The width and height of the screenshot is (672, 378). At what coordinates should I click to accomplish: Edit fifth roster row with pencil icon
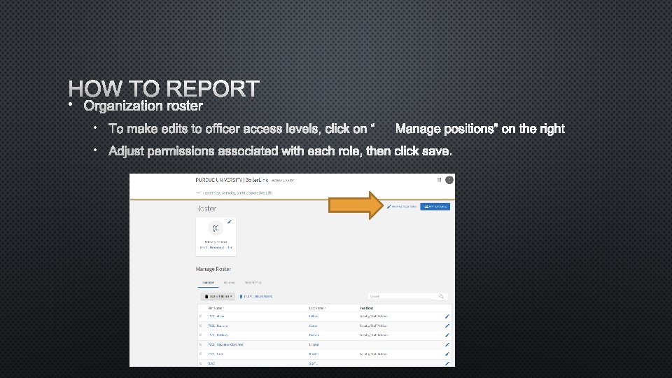[x=447, y=354]
